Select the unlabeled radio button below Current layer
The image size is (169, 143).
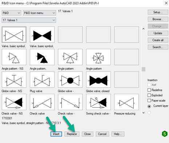tap(149, 113)
